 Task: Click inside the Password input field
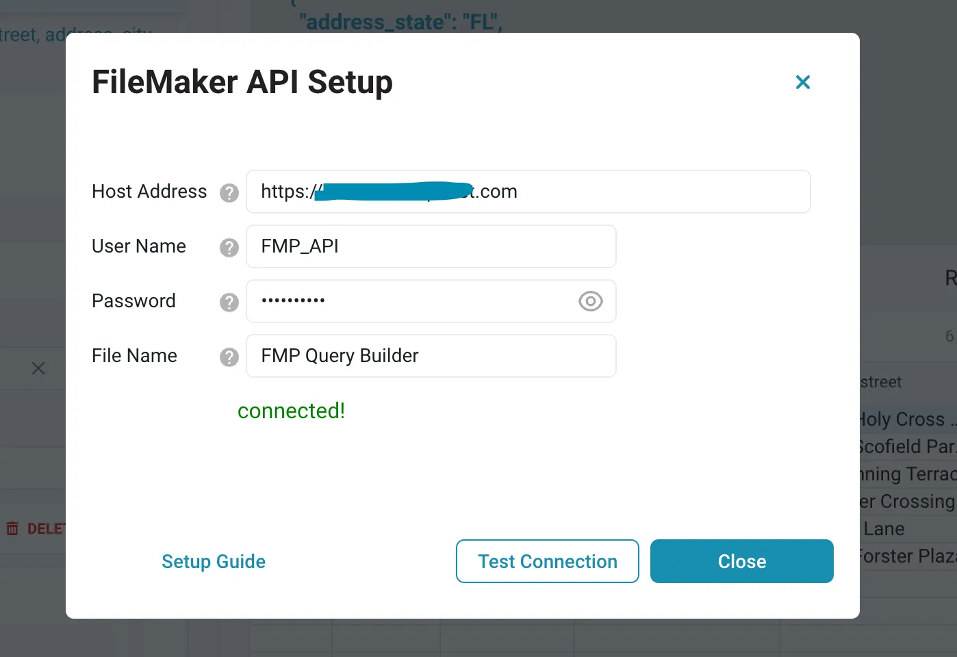(x=411, y=301)
